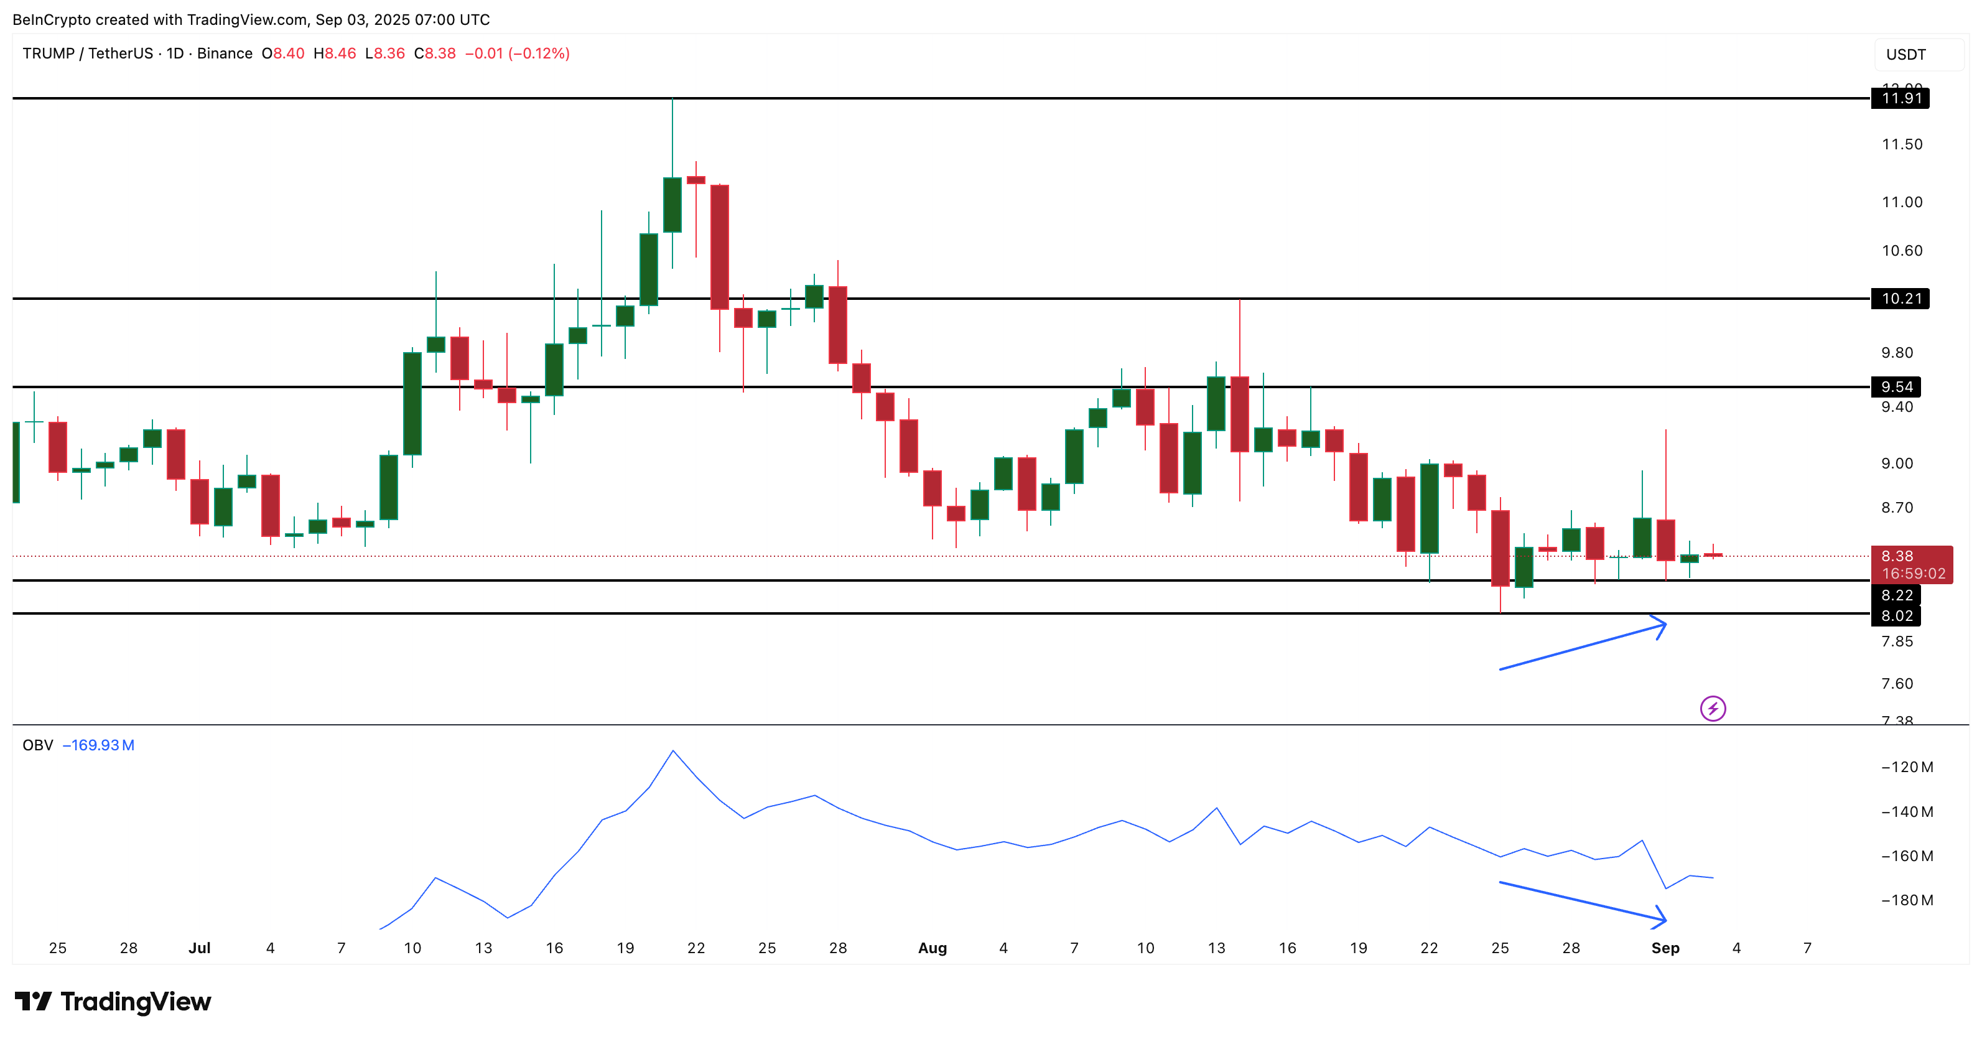
Task: Click the TRUMP / TetherUS symbol title
Action: pos(88,53)
